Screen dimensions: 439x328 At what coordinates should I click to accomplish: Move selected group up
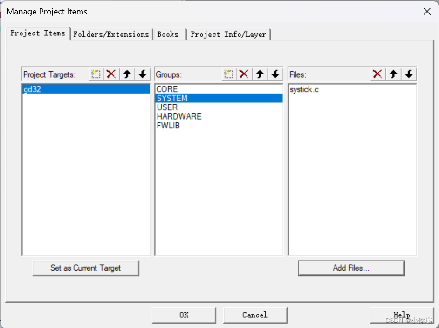click(260, 74)
